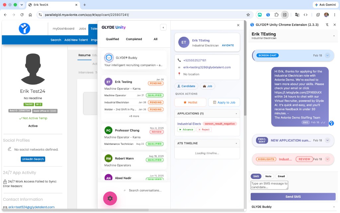The height and width of the screenshot is (213, 340).
Task: Open the myDashboard menu item
Action: (x=63, y=29)
